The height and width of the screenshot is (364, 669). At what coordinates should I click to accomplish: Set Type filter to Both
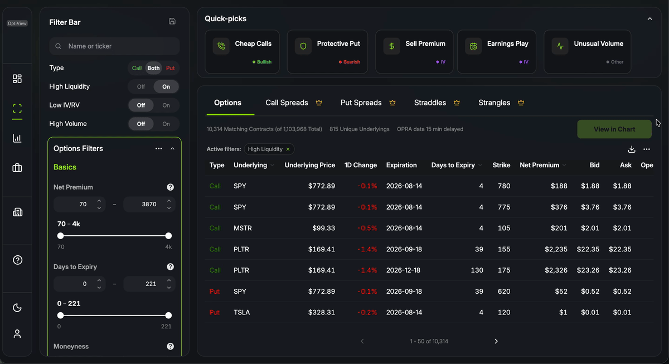point(153,68)
